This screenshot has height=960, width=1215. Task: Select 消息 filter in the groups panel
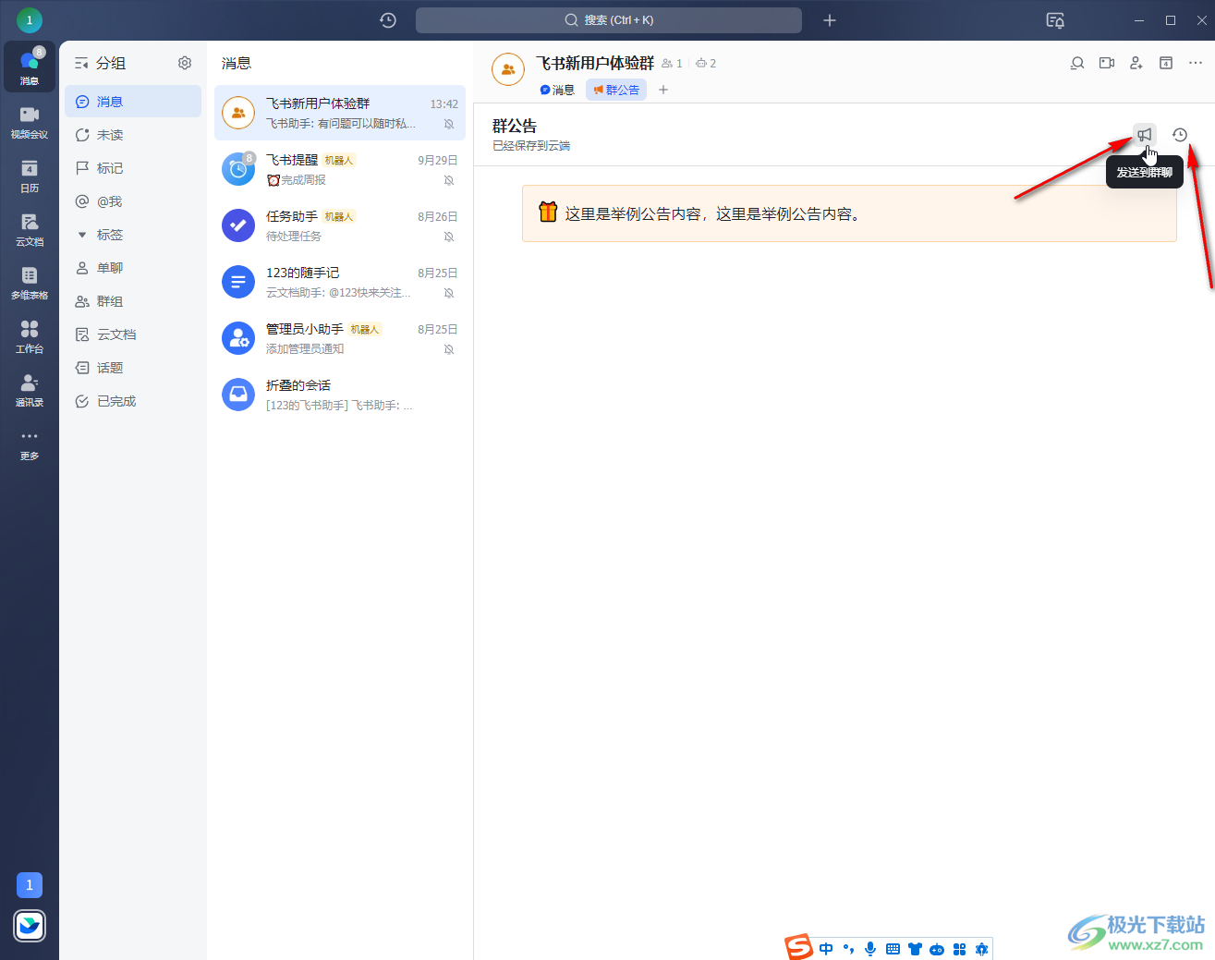click(x=133, y=102)
